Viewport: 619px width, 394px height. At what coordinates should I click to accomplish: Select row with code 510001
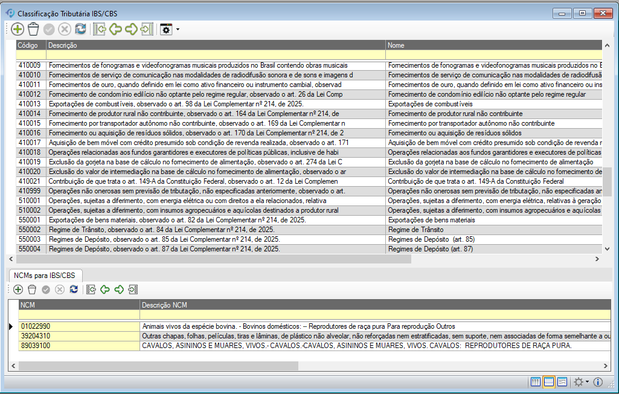309,201
